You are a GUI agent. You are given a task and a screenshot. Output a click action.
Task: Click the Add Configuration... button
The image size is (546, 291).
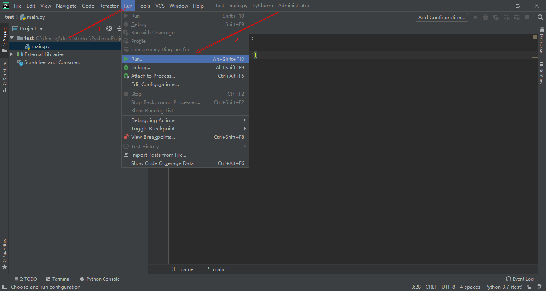442,17
